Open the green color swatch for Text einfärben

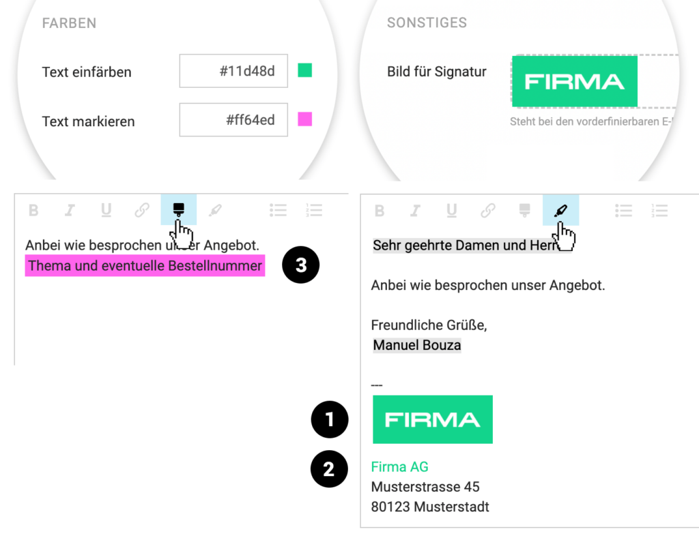tap(305, 70)
